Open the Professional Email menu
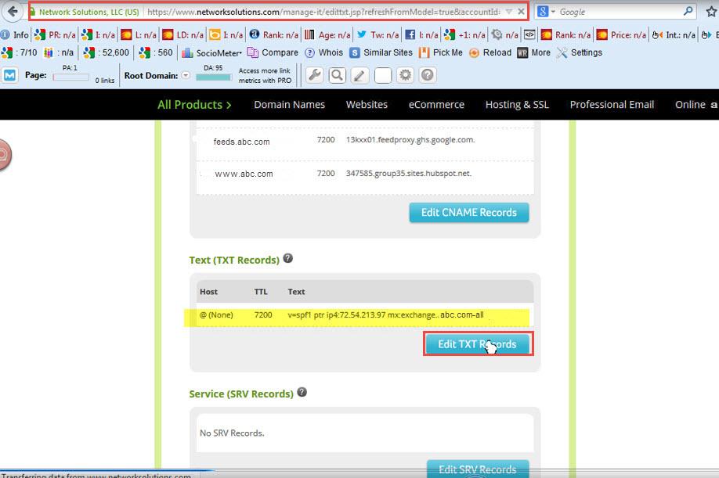This screenshot has width=719, height=478. coord(612,104)
